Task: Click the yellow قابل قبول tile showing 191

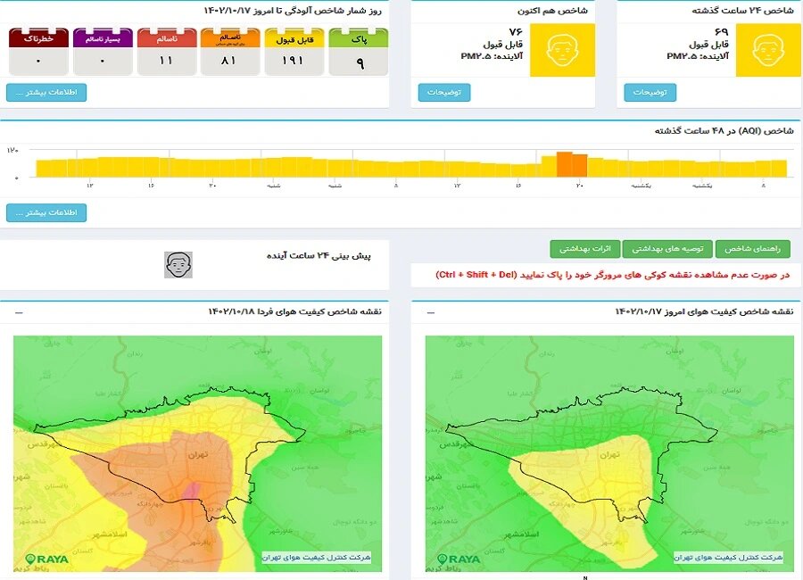Action: point(294,51)
